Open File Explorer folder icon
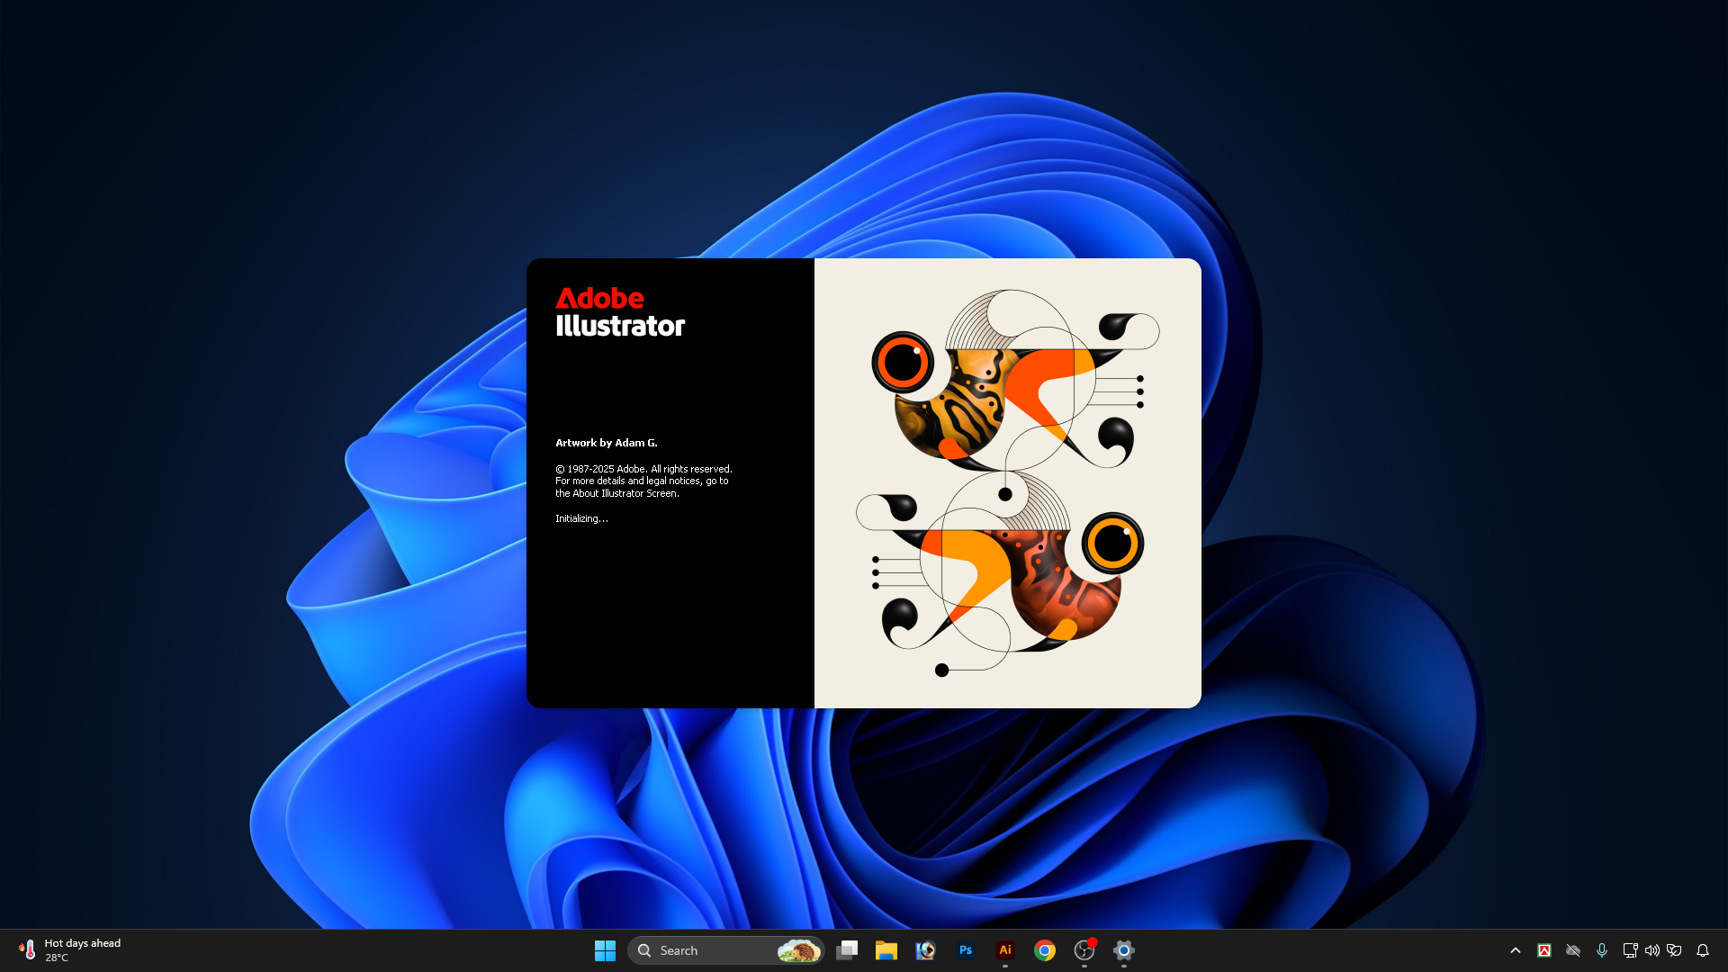Screen dimensions: 1728x972 point(886,950)
